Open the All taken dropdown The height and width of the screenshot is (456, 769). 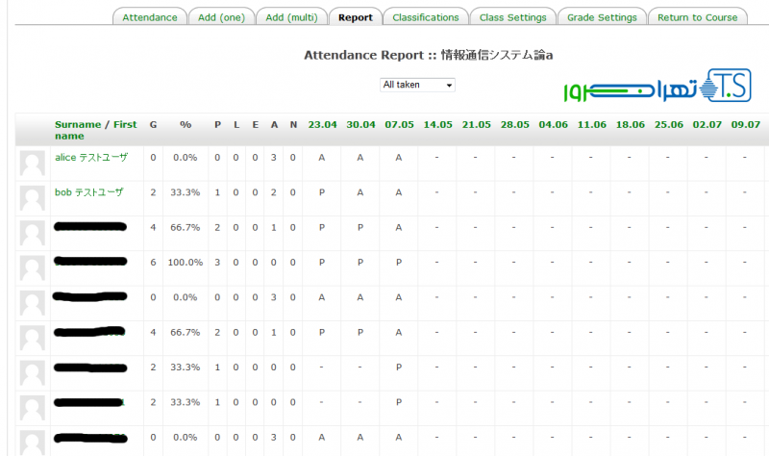click(417, 85)
